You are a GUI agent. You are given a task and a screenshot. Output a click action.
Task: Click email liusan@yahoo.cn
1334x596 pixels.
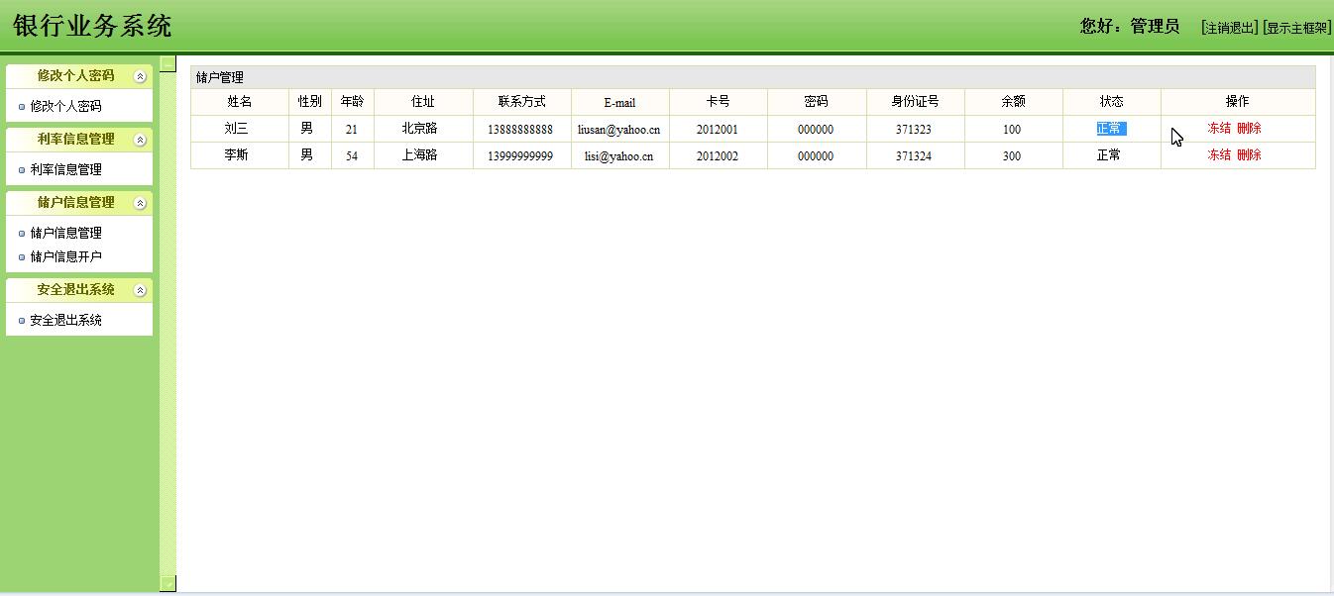pyautogui.click(x=618, y=130)
